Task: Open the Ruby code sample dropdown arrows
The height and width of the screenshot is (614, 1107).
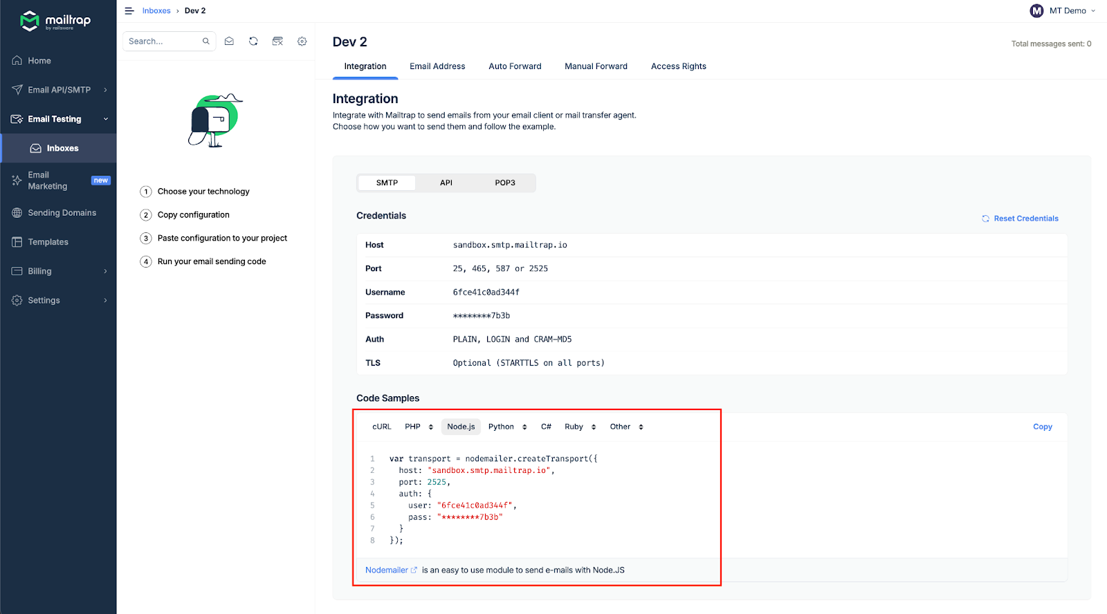Action: coord(594,427)
